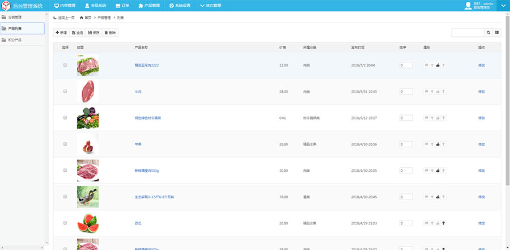Toggle thumbs-up recommend icon for 精品五花肉2222

[x=437, y=65]
